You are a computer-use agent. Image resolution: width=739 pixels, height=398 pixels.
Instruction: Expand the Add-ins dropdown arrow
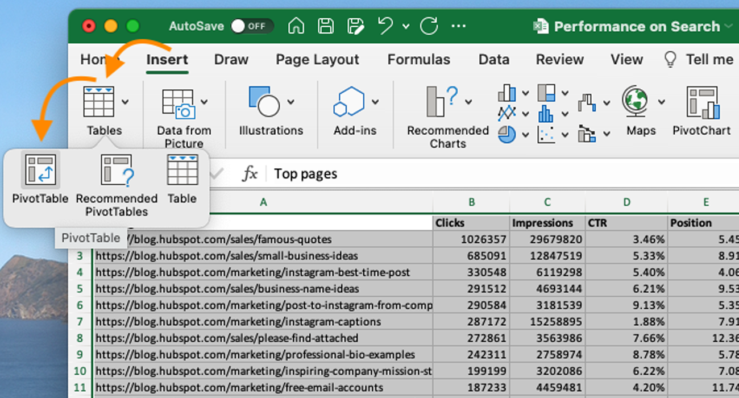click(375, 102)
